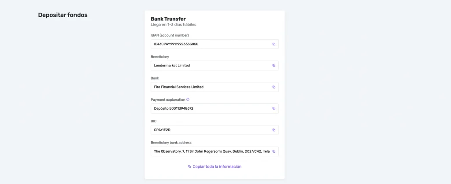Copy the Beneficiary name Lendermarket Limited
Image resolution: width=451 pixels, height=184 pixels.
coord(274,66)
